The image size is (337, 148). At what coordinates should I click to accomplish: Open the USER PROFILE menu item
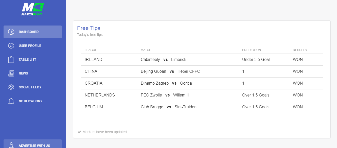pyautogui.click(x=33, y=46)
